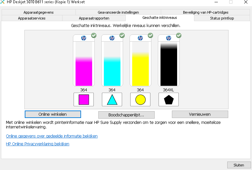
Task: Click the black 364XL ink level gauge
Action: [x=169, y=64]
